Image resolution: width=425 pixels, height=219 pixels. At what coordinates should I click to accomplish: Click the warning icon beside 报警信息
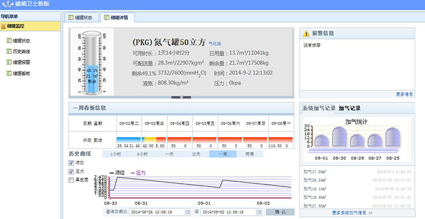point(306,33)
